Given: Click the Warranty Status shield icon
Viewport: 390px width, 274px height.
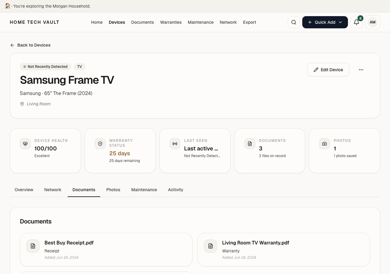Looking at the screenshot, I should point(100,144).
